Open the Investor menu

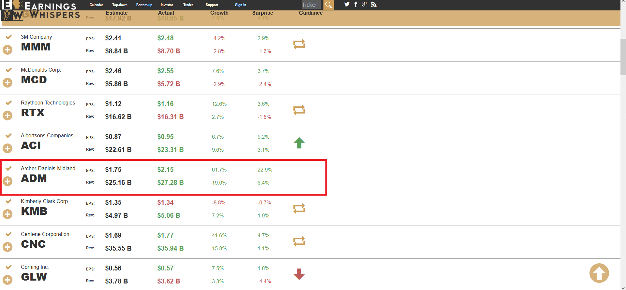[x=167, y=5]
